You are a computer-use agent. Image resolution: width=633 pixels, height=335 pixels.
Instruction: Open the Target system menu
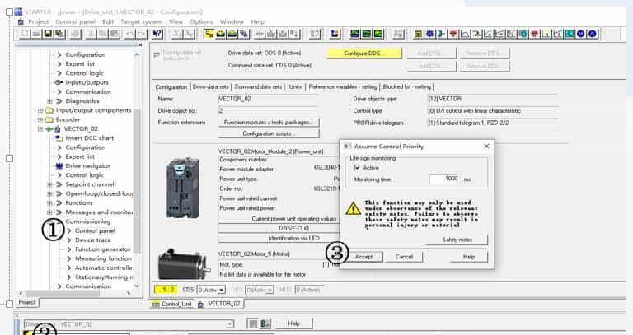[x=143, y=21]
